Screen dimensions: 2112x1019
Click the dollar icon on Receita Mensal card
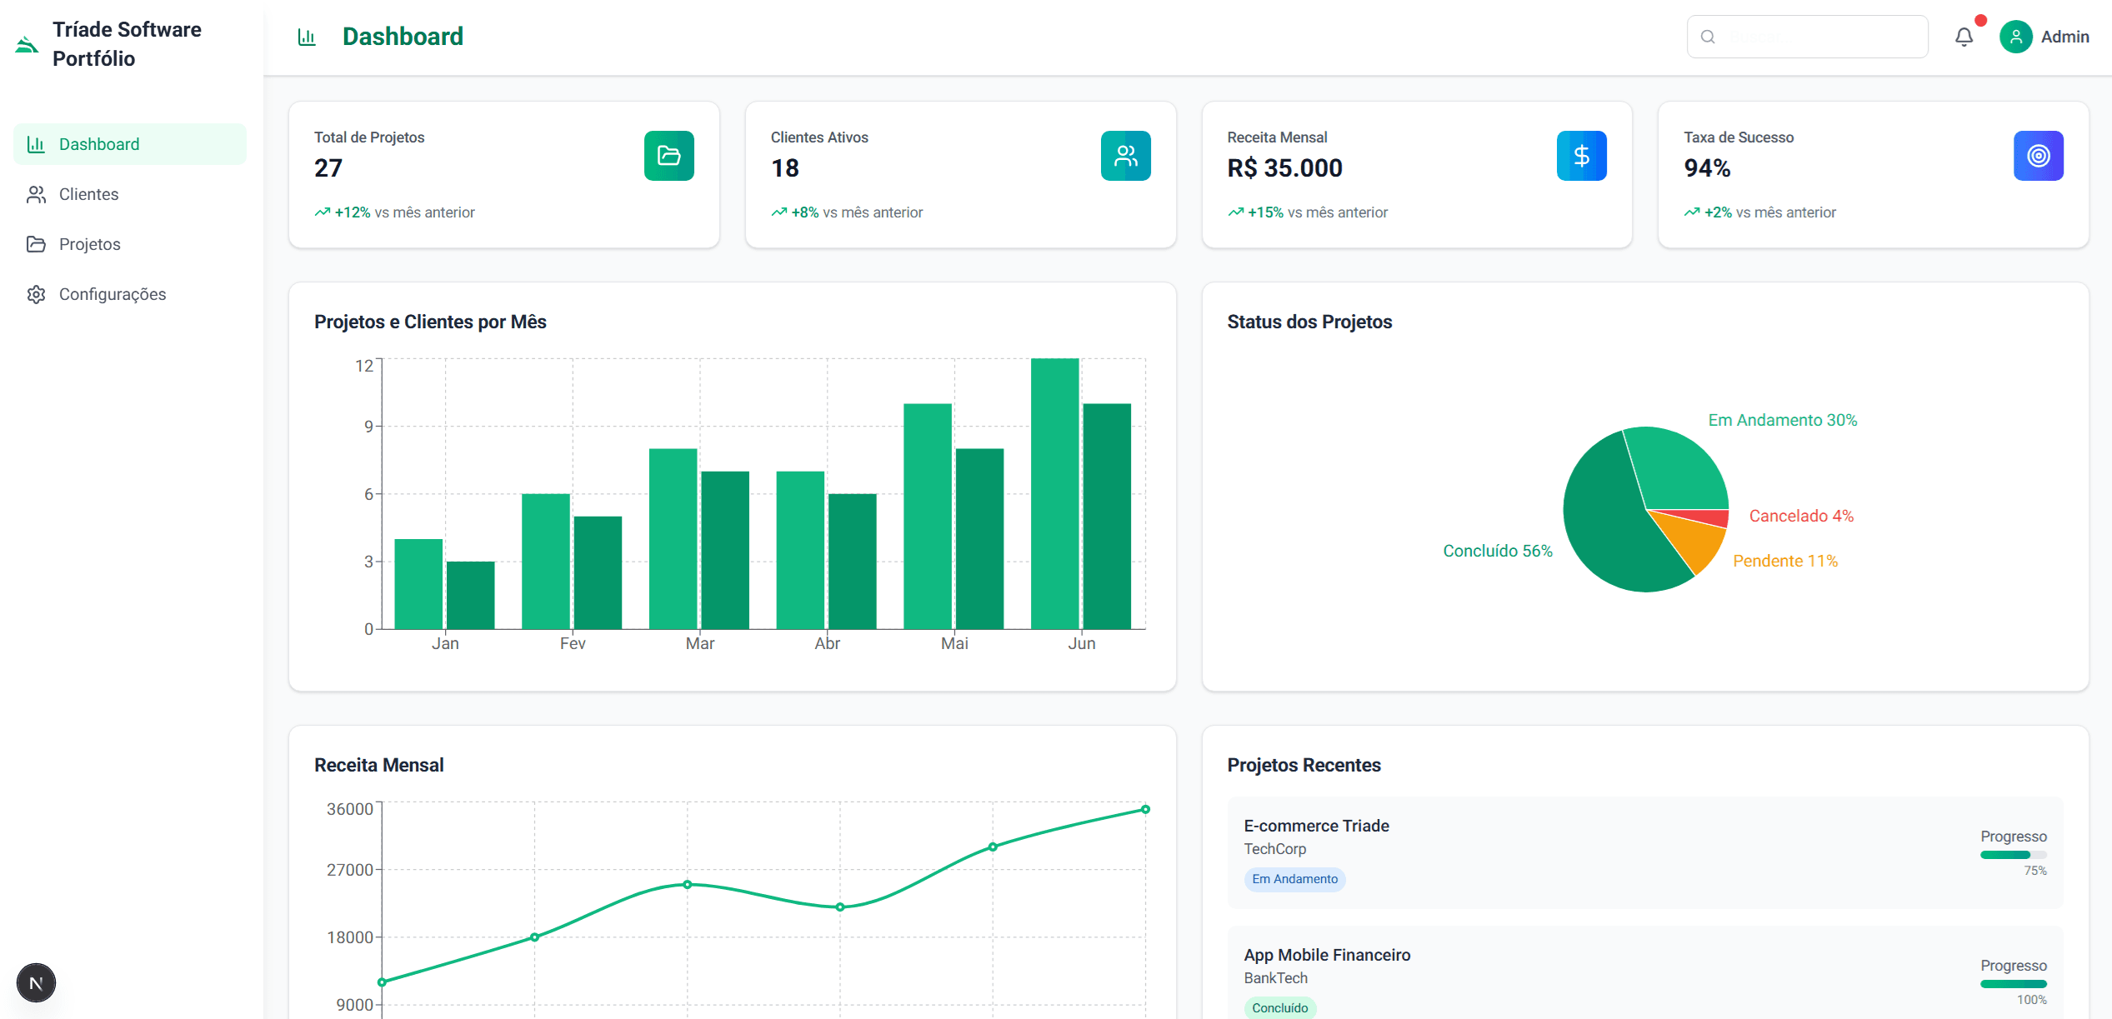(1582, 156)
